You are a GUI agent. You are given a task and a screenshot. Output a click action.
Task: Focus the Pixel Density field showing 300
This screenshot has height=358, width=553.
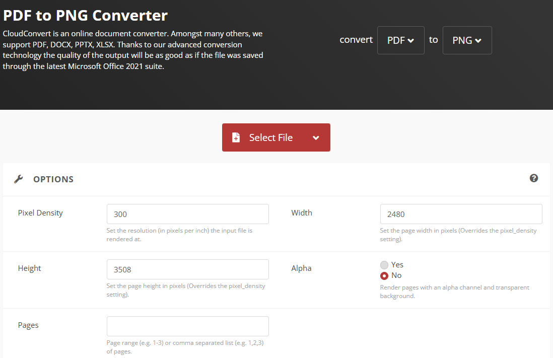pos(188,214)
